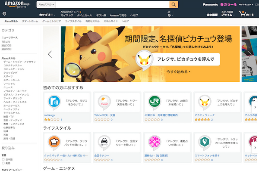259x171 pixels.
Task: Open the Amazonで売る link
Action: (118, 16)
